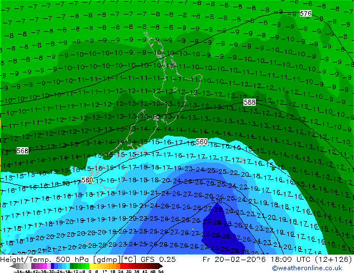Click the right arrow end of color legend
354x273 pixels.
click(x=161, y=266)
